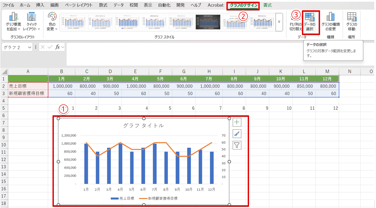Select column N header

tap(349, 71)
